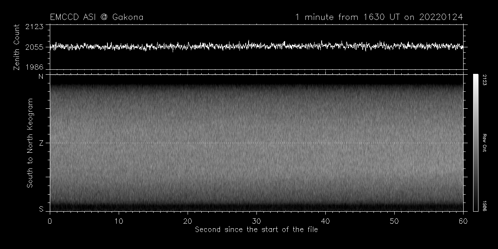Click the 10 second tick label
The height and width of the screenshot is (249, 498).
click(x=119, y=220)
